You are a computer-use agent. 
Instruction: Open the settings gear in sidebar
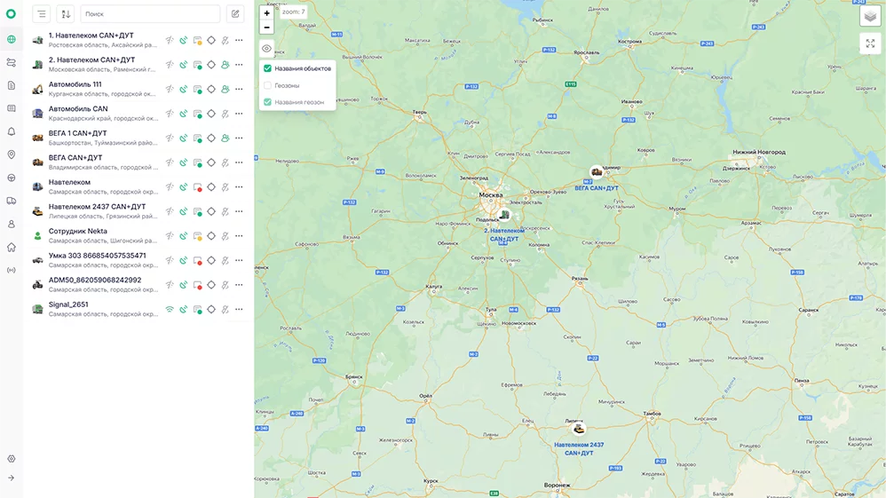[12, 458]
